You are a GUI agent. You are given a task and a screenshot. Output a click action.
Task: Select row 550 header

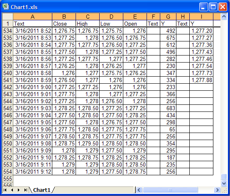tap(7, 143)
